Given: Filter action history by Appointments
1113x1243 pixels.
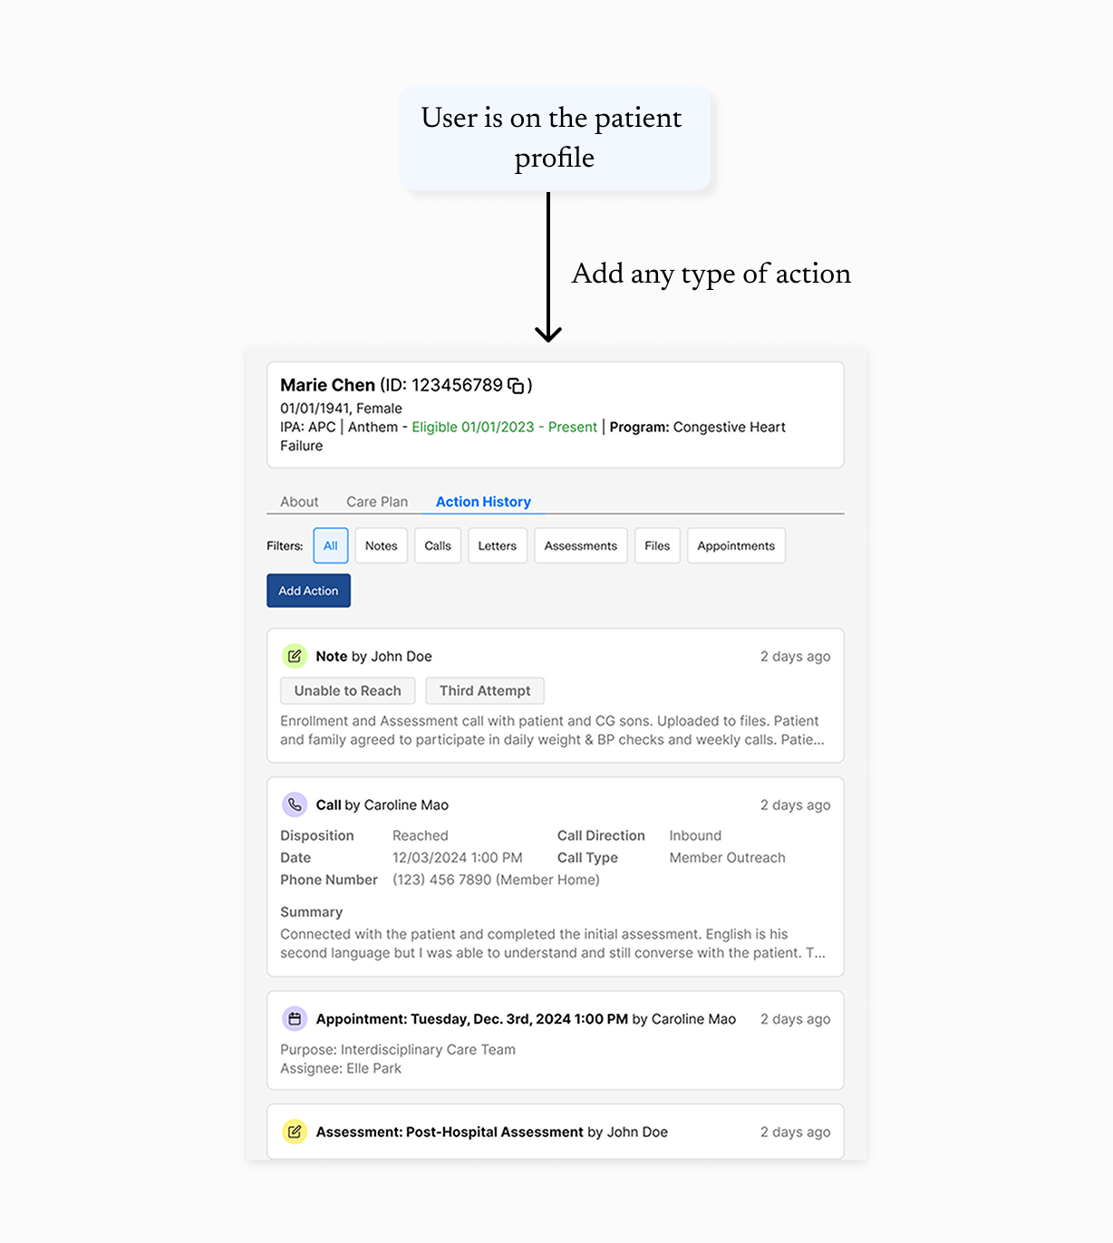Looking at the screenshot, I should click(x=736, y=545).
